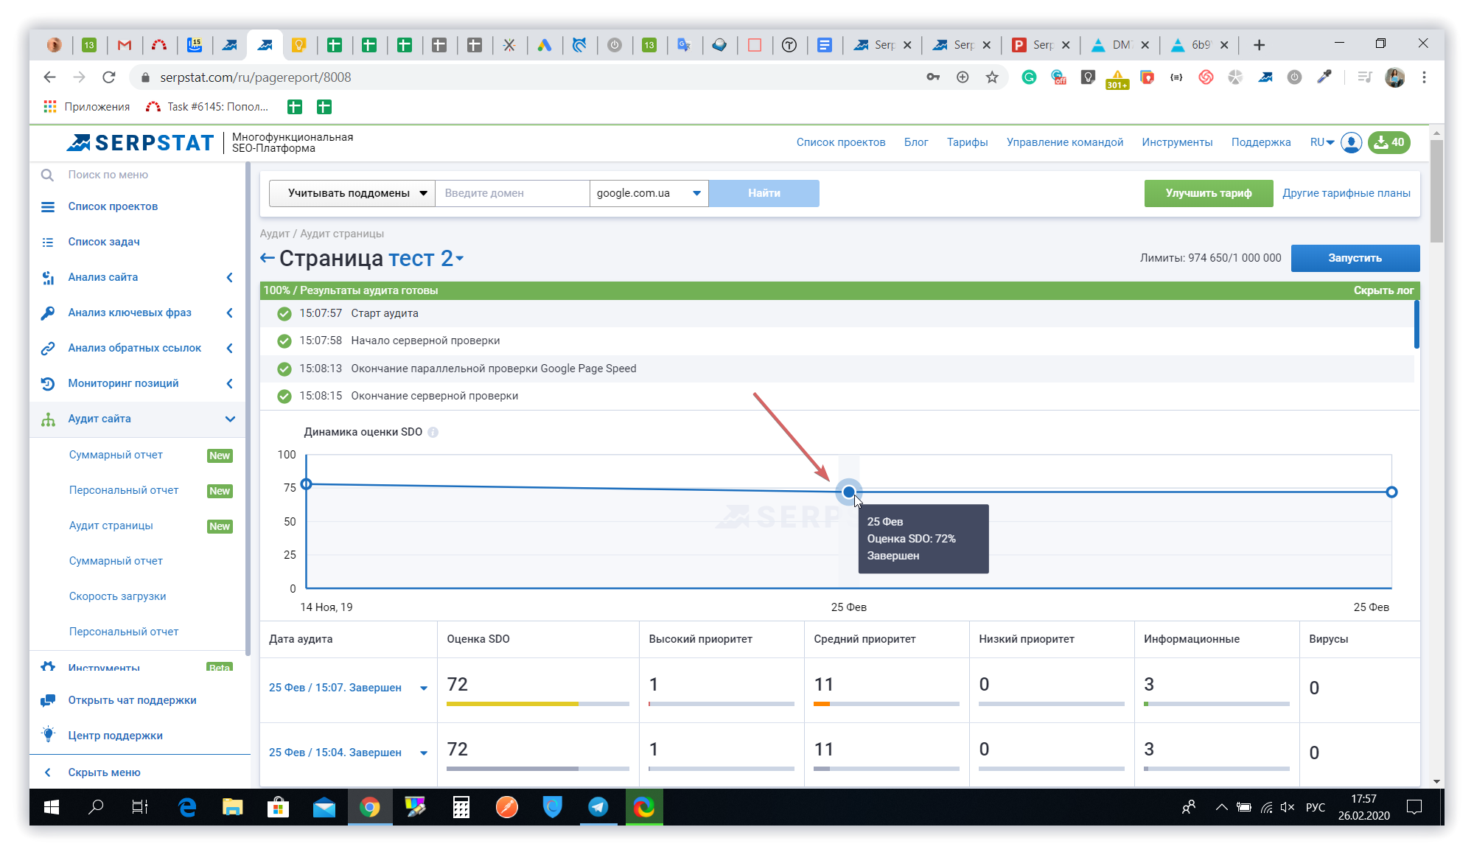Open Аудит страницы menu item
Viewport: 1474px width, 855px height.
[111, 526]
